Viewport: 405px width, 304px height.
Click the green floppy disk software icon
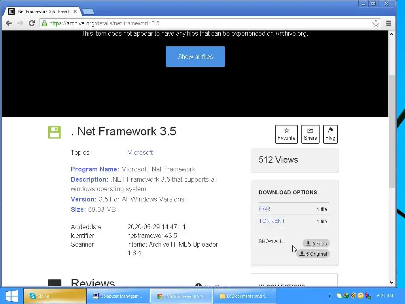click(55, 132)
